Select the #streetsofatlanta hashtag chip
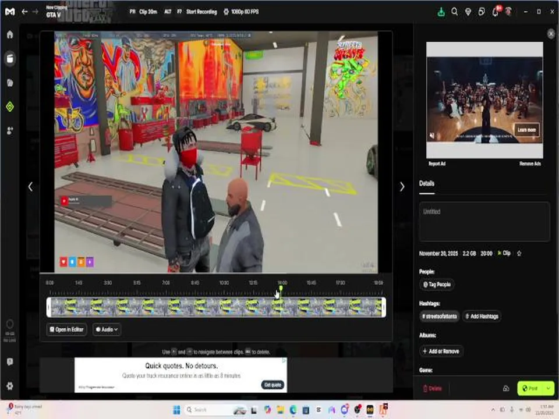 pyautogui.click(x=439, y=316)
